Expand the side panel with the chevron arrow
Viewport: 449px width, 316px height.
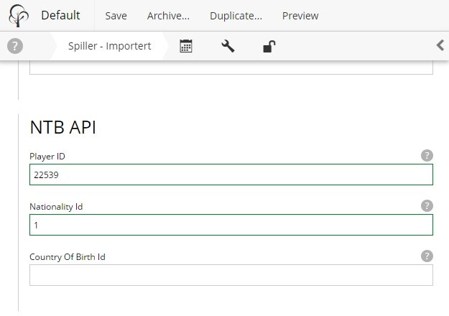point(440,46)
